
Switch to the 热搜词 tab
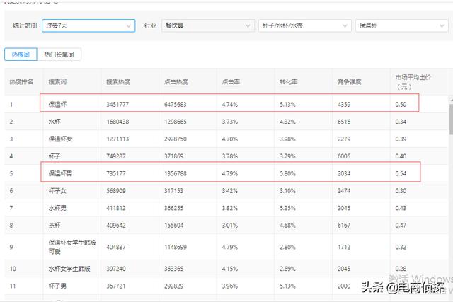(21, 54)
